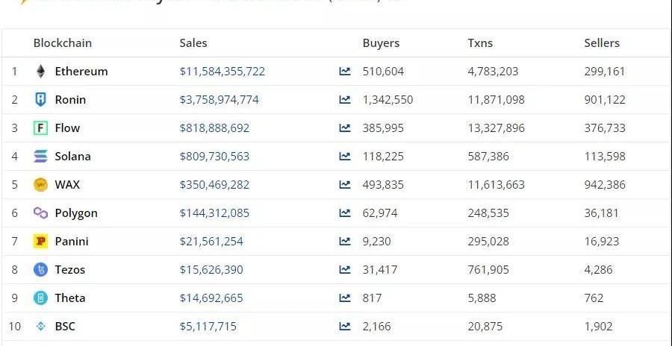Open the Solana blockchain name link
Image resolution: width=672 pixels, height=346 pixels.
72,157
